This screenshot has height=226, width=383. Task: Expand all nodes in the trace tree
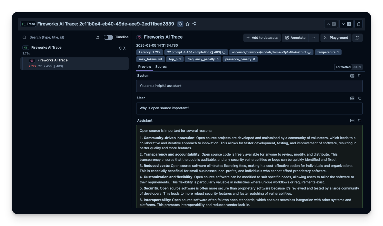click(x=120, y=48)
